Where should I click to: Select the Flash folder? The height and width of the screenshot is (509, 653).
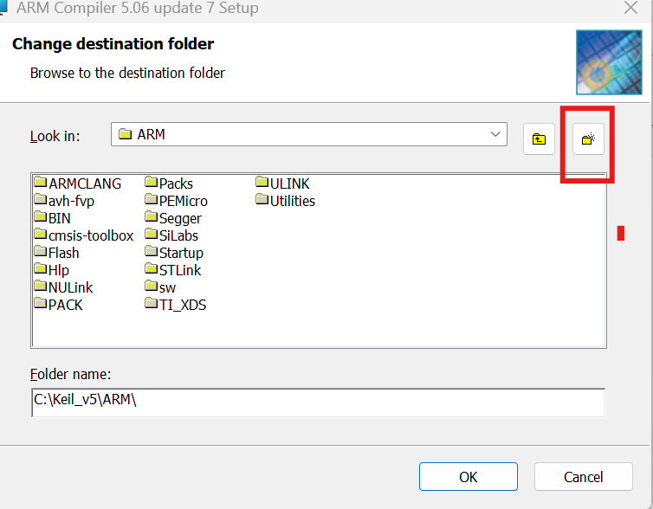click(57, 253)
